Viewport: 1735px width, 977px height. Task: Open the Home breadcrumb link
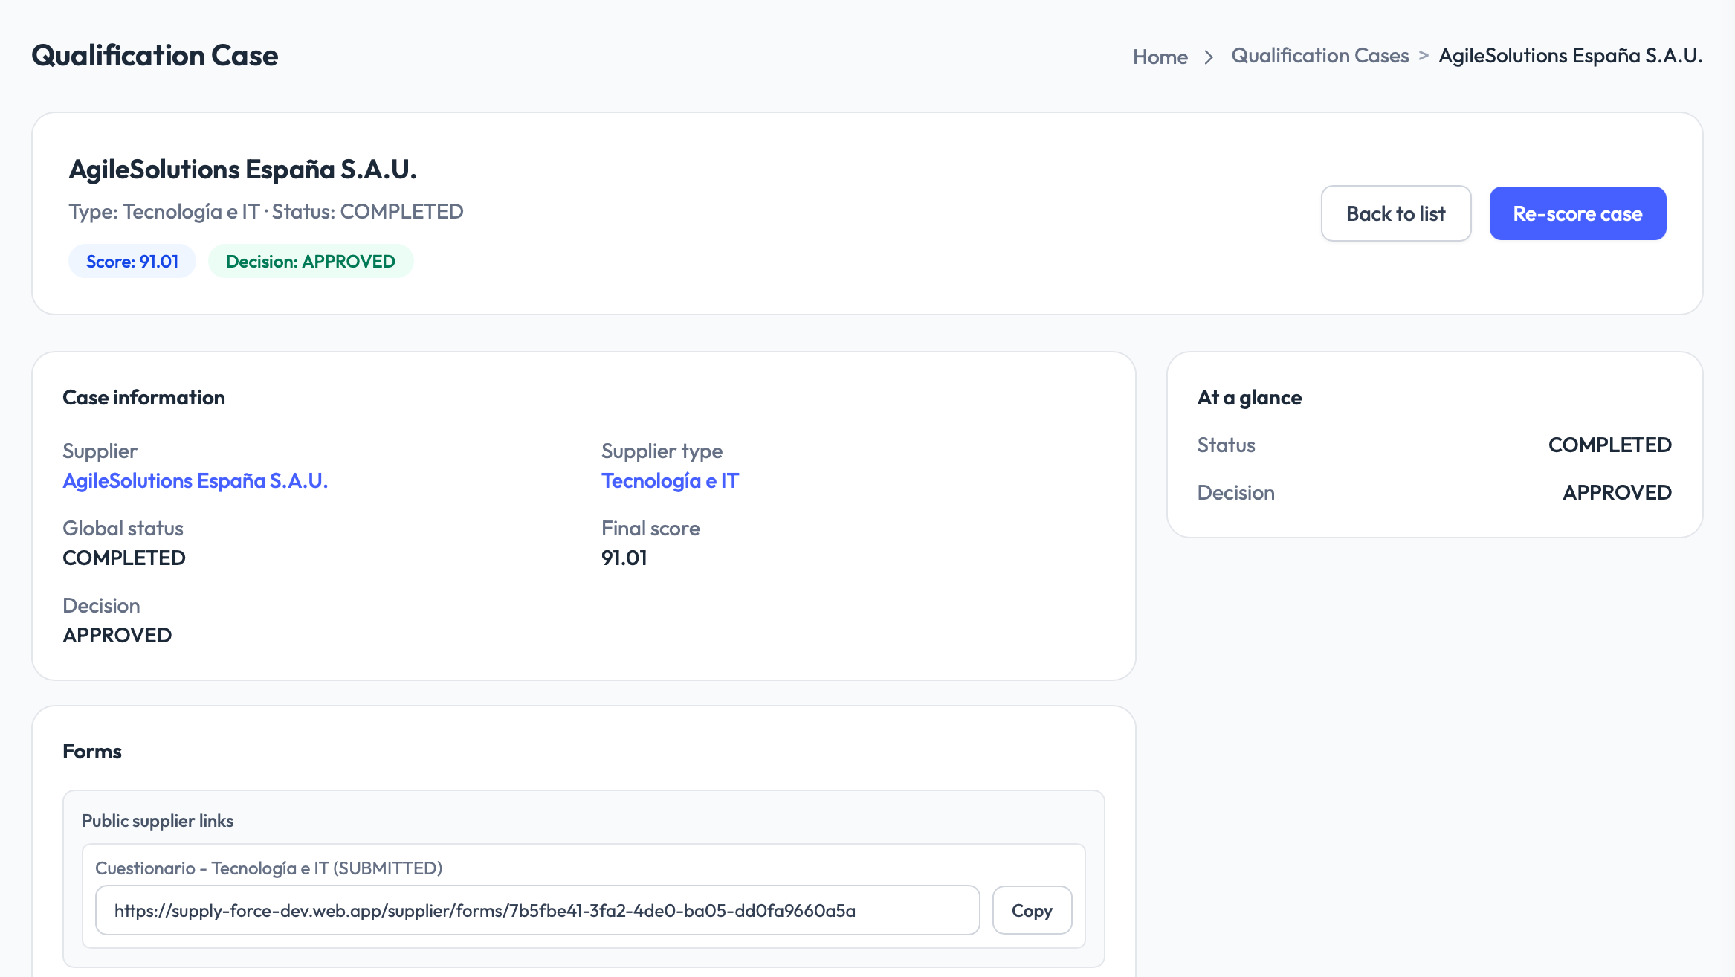click(1160, 57)
